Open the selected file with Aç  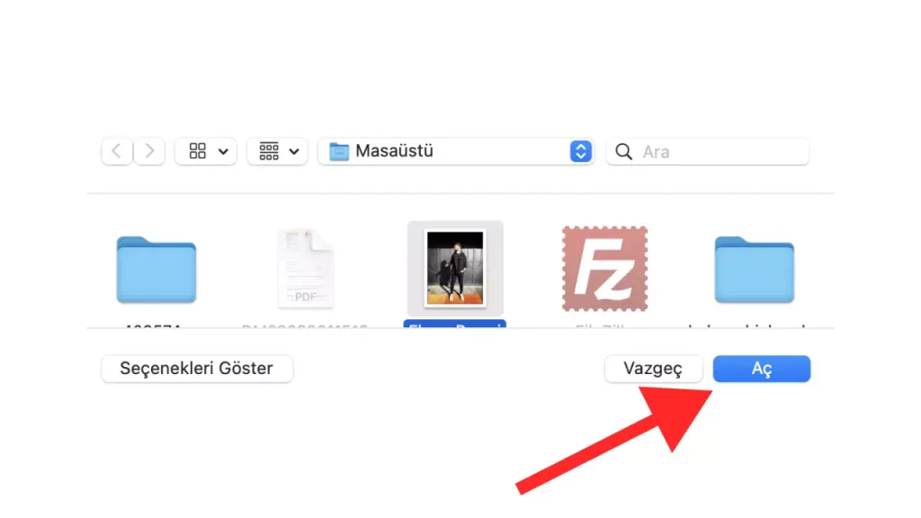pos(762,368)
